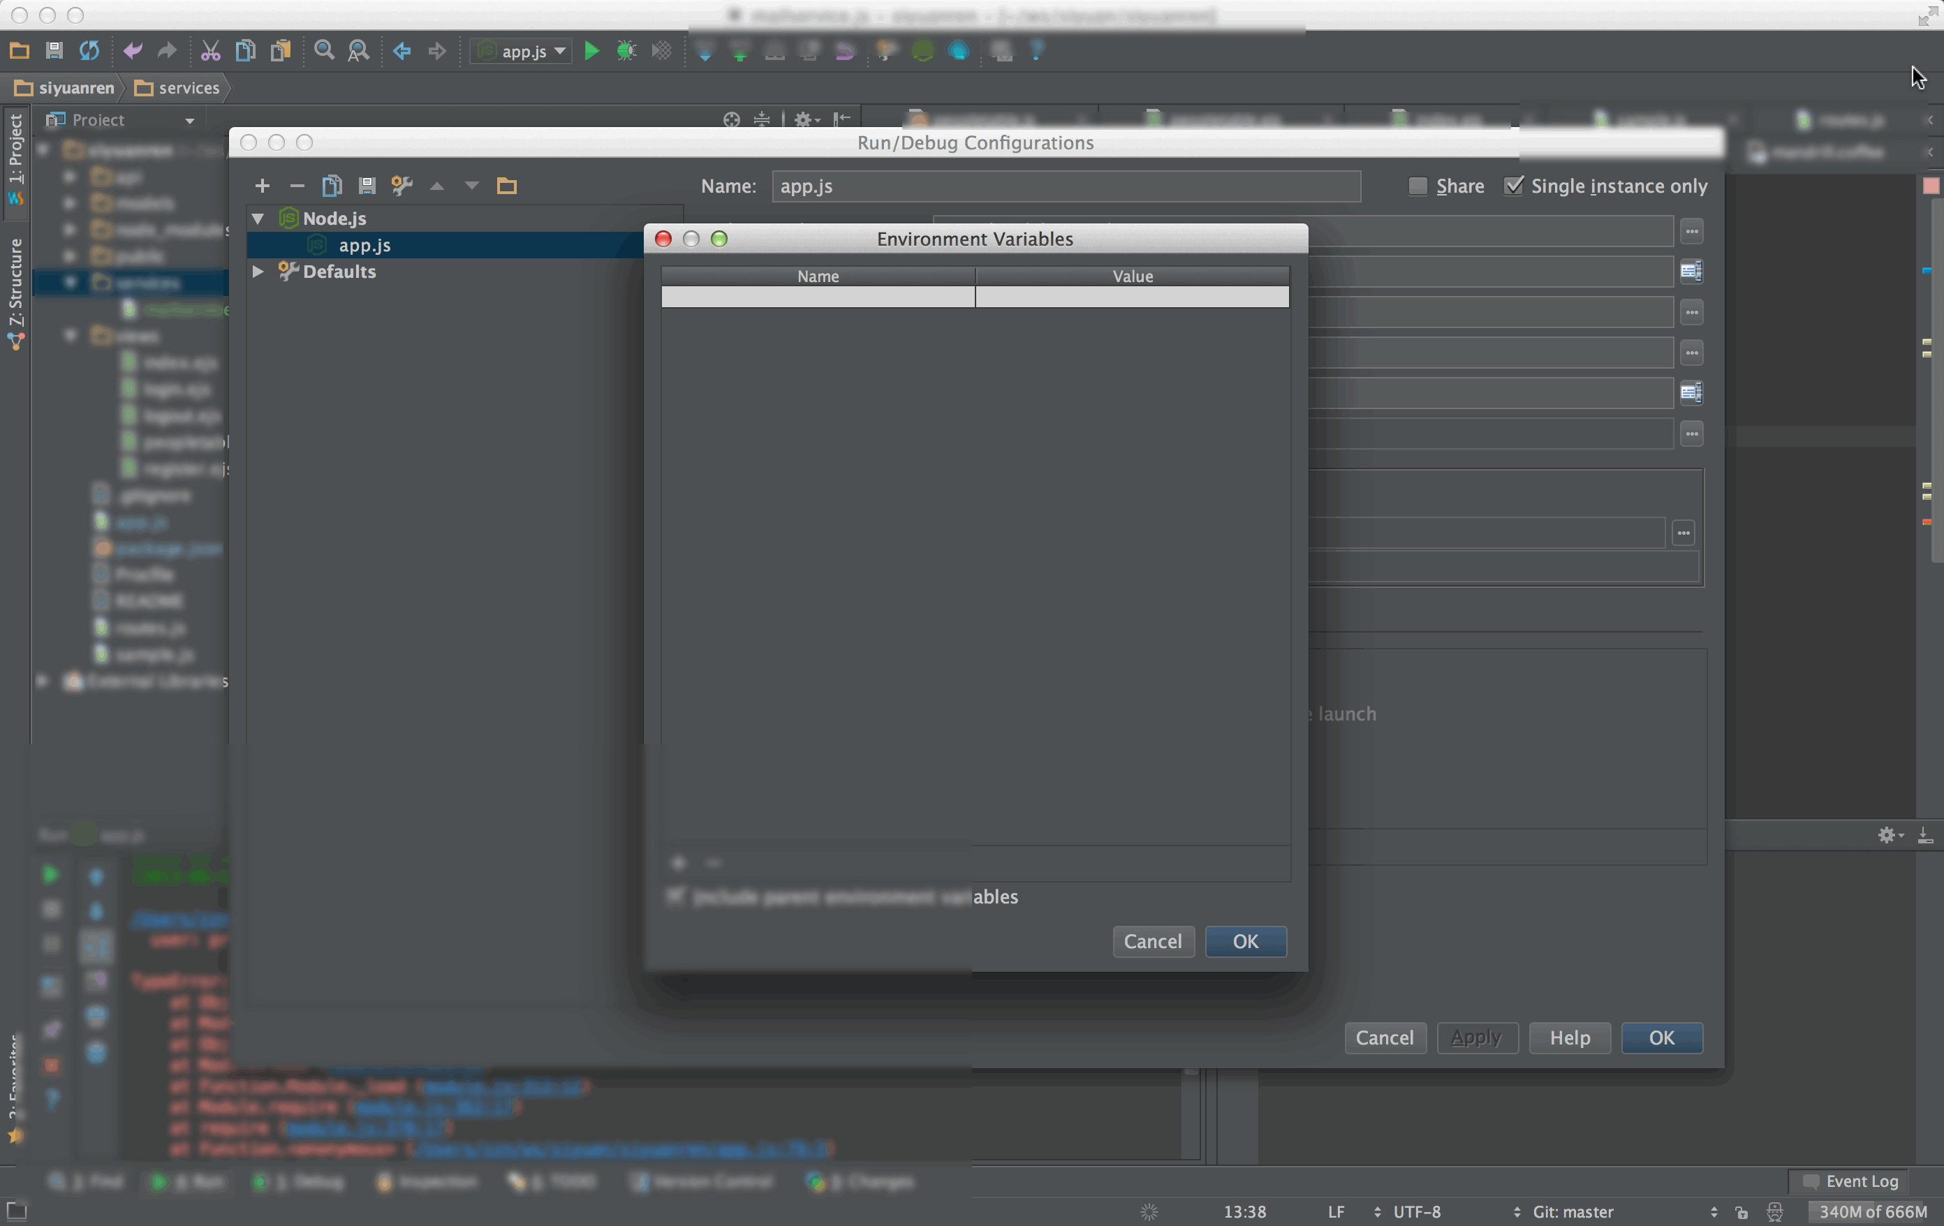Start debugging with the bug icon

pyautogui.click(x=626, y=51)
